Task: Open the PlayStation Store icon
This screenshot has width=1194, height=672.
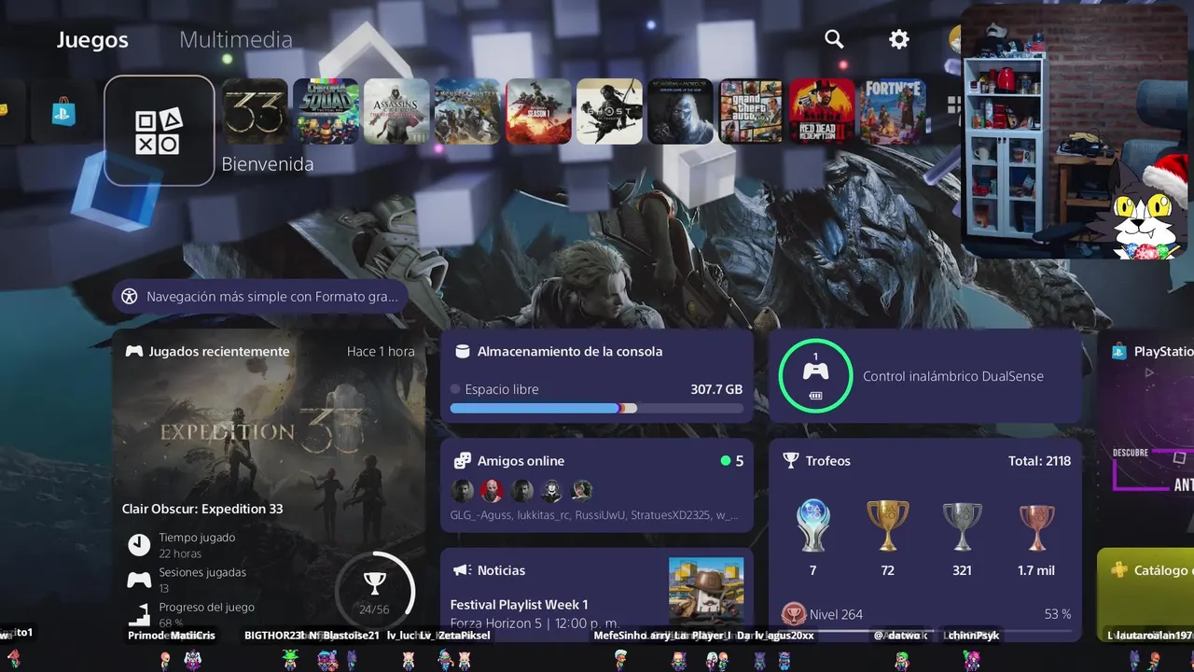Action: pos(63,112)
